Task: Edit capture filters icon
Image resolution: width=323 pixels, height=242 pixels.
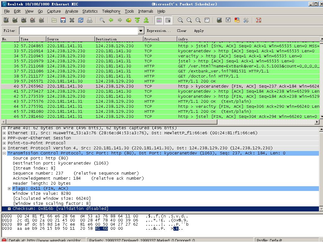Action: pyautogui.click(x=220, y=20)
